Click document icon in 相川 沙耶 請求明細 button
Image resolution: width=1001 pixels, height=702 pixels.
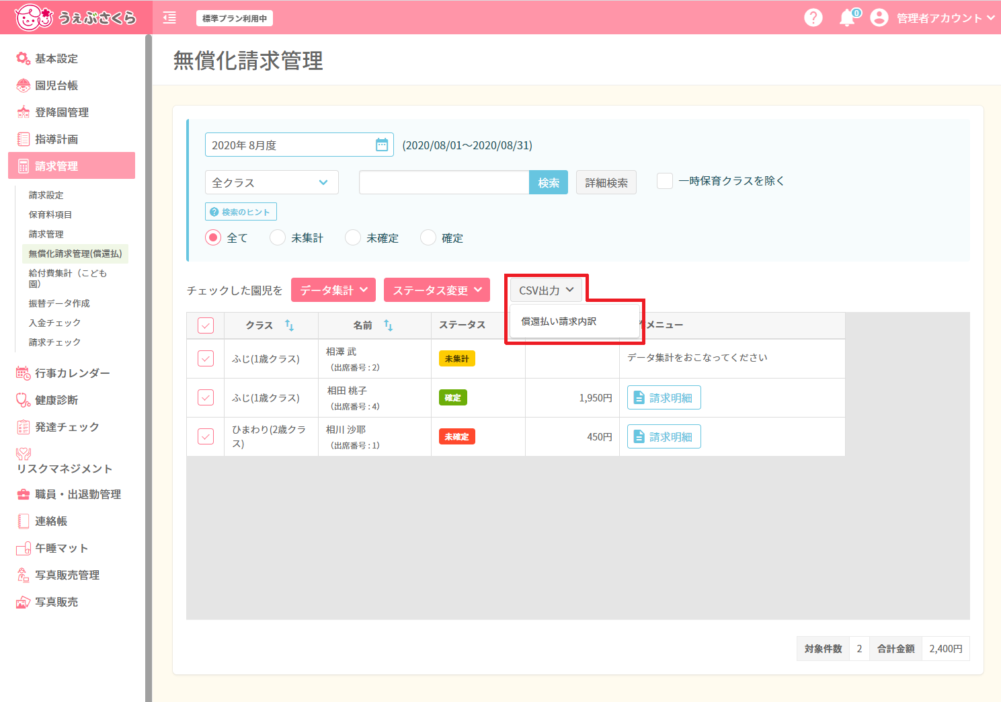pos(639,437)
